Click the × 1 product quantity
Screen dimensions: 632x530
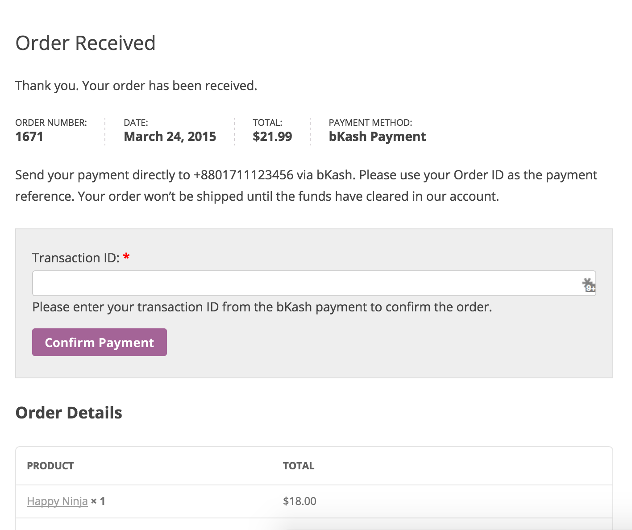coord(98,501)
